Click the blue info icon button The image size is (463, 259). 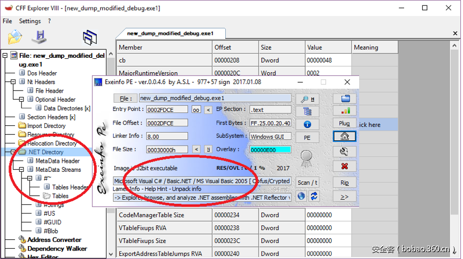click(307, 124)
